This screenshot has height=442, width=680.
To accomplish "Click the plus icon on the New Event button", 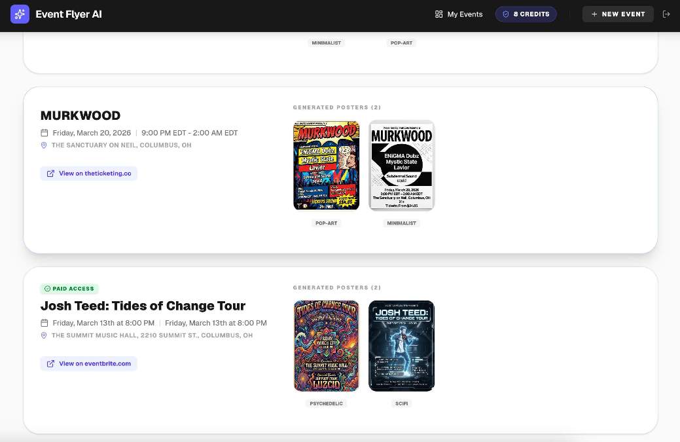I will (594, 14).
